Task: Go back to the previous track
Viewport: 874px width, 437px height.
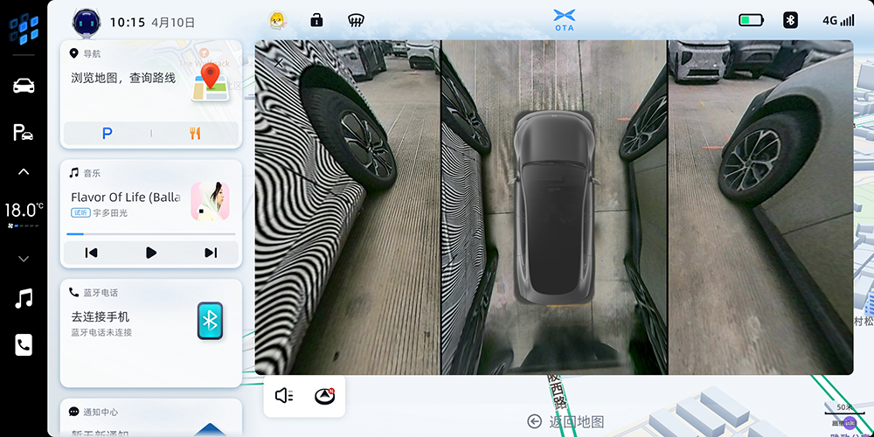Action: click(x=91, y=253)
